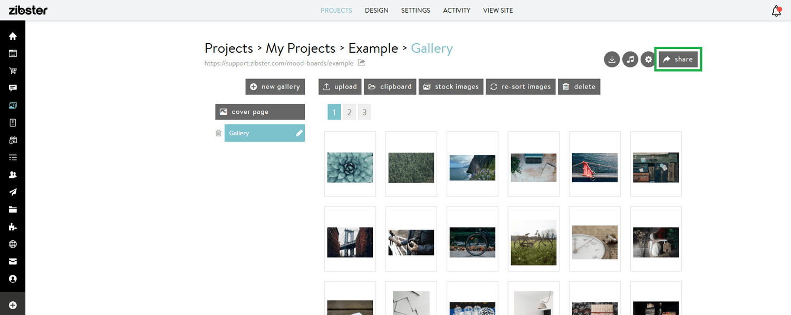Open the external link icon beside URL
791x315 pixels.
(x=361, y=63)
